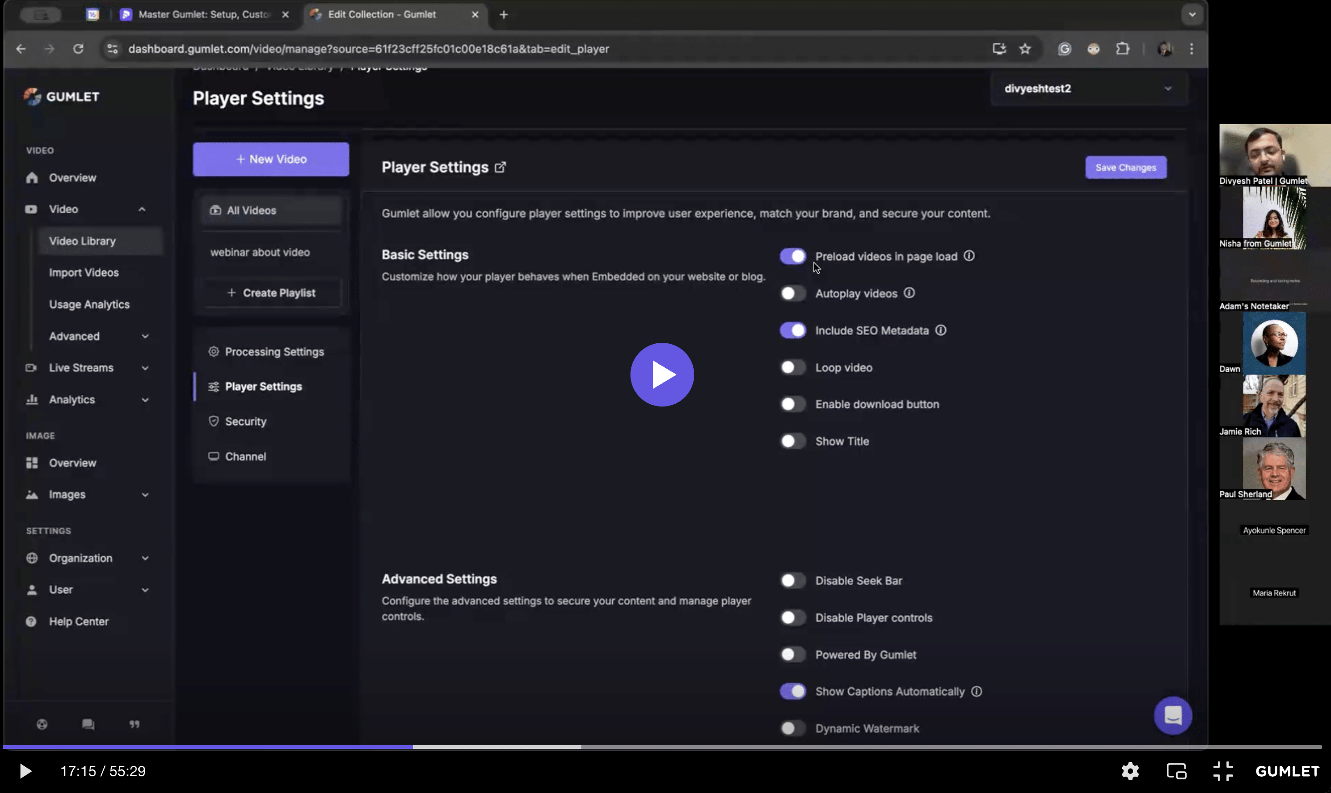This screenshot has height=793, width=1331.
Task: Seek on the video progress bar
Action: pyautogui.click(x=662, y=747)
